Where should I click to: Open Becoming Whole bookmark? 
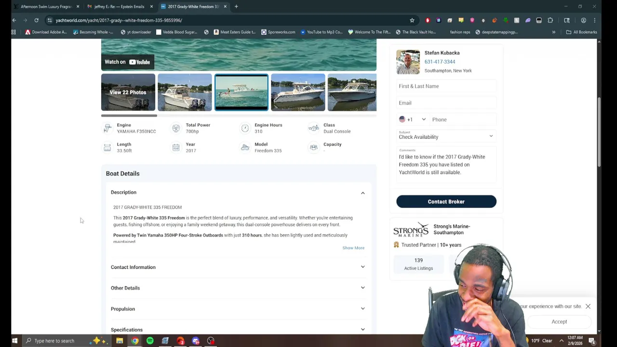coord(93,32)
